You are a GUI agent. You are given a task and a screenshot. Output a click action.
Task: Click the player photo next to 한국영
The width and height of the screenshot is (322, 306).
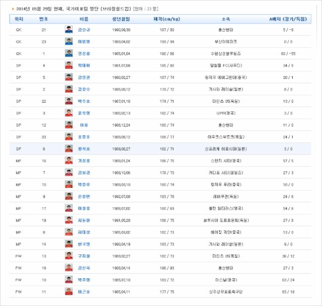click(69, 243)
